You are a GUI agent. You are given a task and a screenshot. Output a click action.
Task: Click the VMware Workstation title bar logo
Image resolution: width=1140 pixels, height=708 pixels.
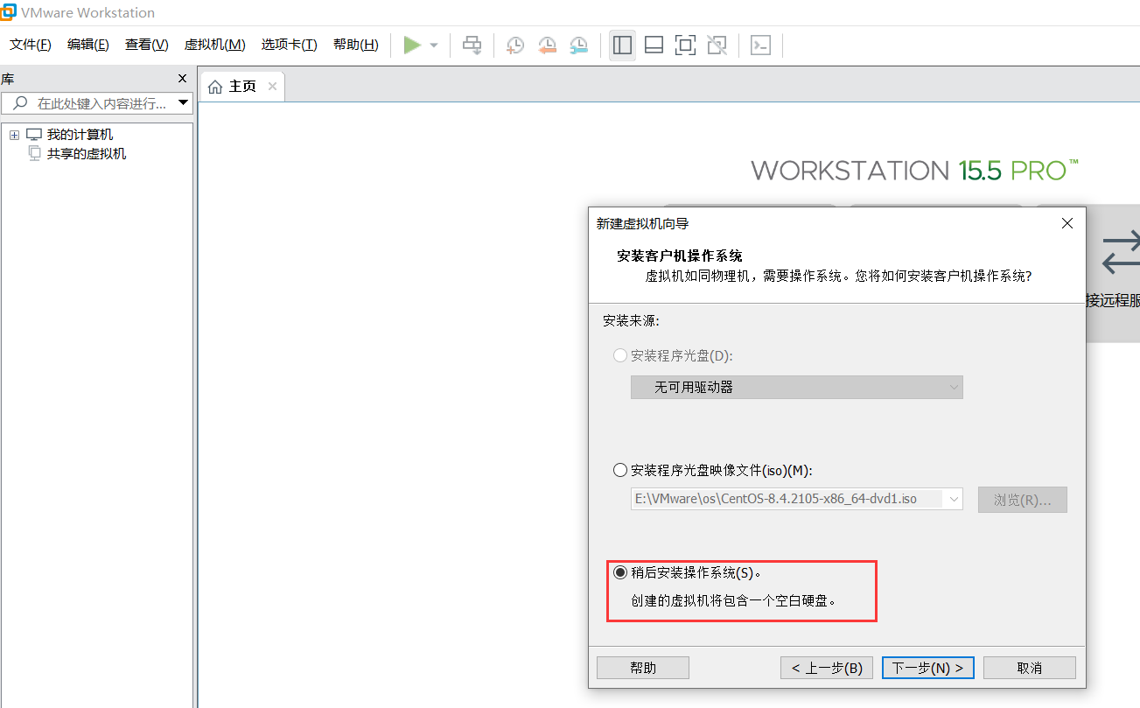pos(8,11)
